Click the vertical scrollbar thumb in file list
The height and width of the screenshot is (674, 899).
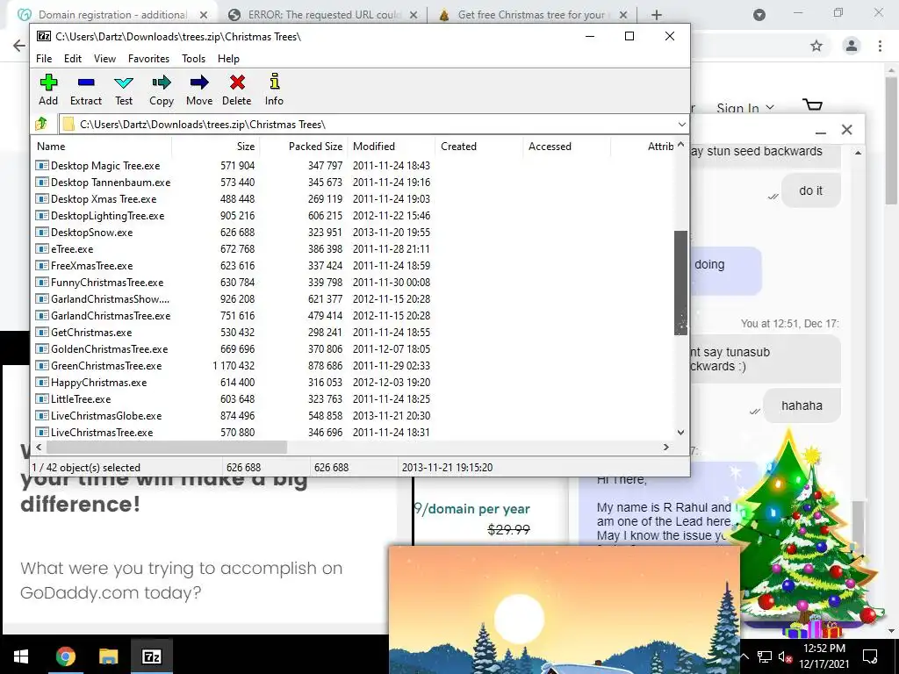(x=680, y=283)
